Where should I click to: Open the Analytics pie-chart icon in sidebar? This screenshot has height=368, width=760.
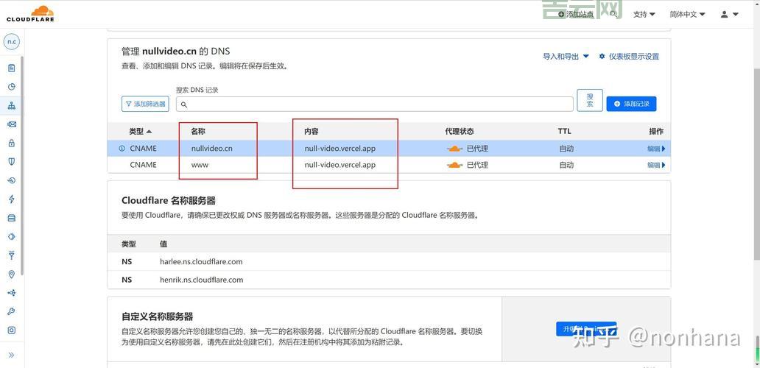click(x=12, y=87)
